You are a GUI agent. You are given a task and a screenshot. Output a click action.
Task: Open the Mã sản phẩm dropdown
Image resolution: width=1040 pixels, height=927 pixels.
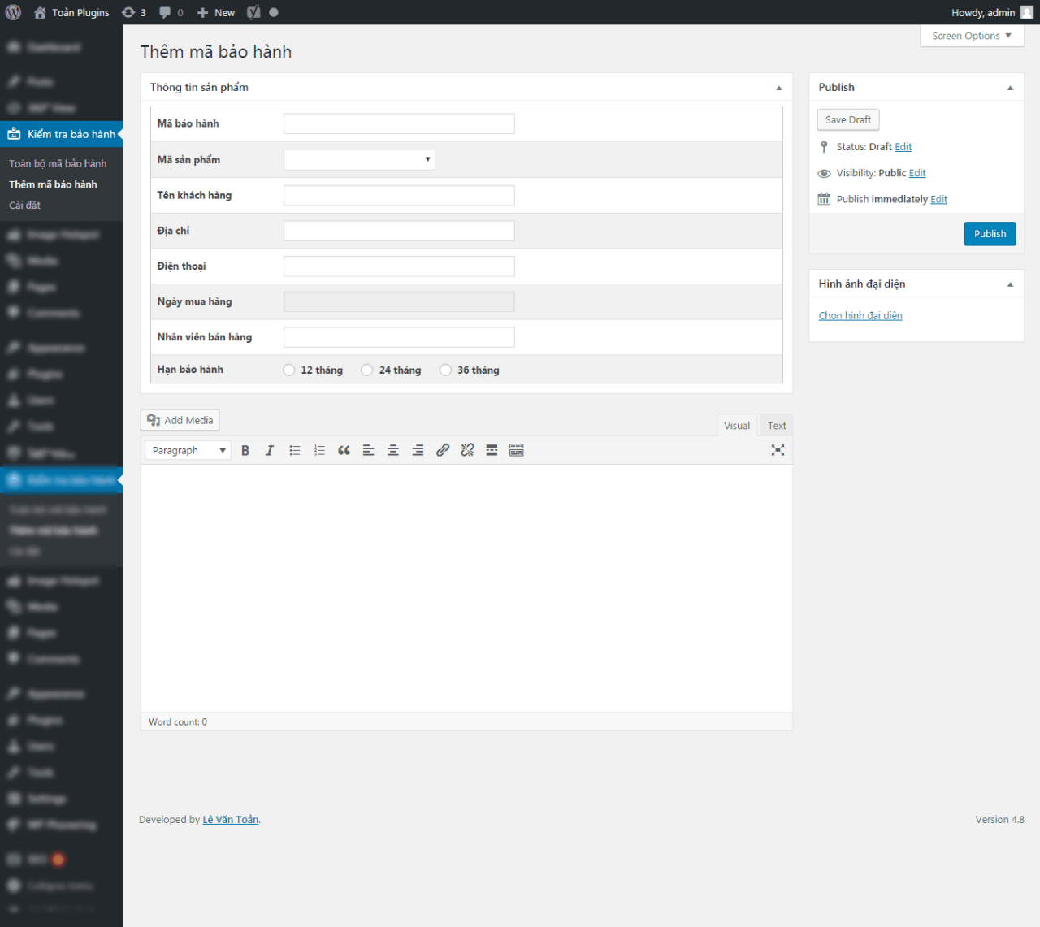pyautogui.click(x=359, y=160)
